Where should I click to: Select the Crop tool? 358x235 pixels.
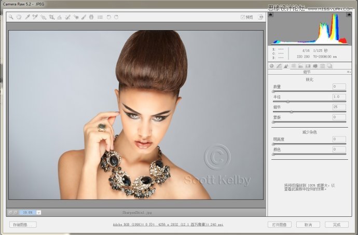pyautogui.click(x=51, y=17)
